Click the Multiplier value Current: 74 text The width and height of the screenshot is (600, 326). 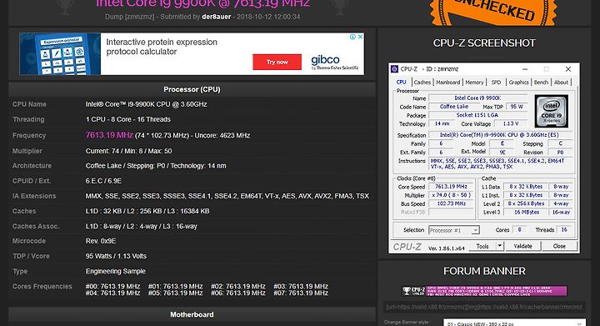(x=128, y=151)
